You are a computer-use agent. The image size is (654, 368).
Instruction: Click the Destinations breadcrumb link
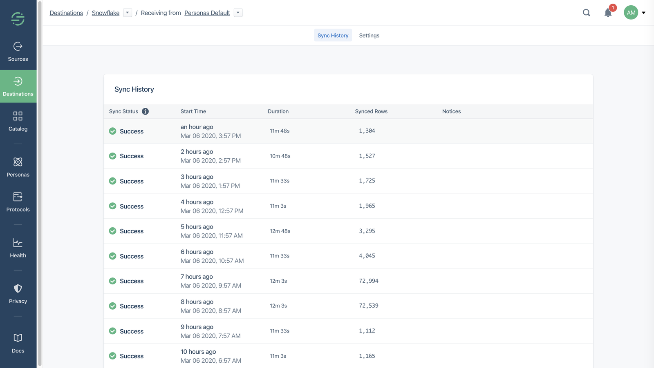click(66, 13)
